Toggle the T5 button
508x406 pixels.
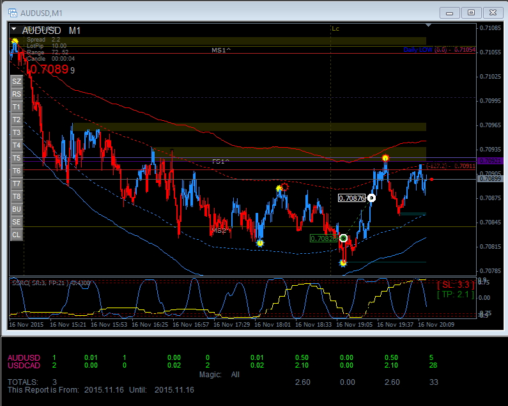pos(17,158)
